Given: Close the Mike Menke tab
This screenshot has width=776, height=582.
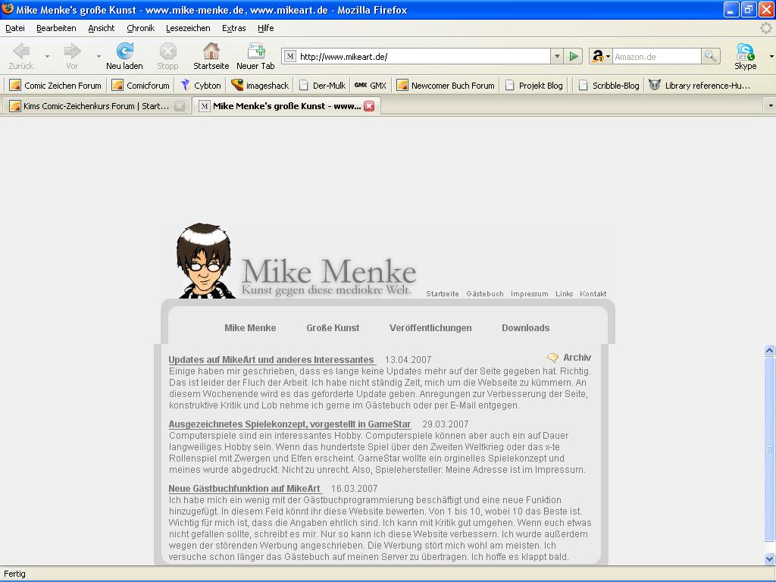Looking at the screenshot, I should coord(369,106).
